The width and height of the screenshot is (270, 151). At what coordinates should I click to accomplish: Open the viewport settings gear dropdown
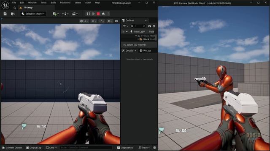[x=110, y=21]
